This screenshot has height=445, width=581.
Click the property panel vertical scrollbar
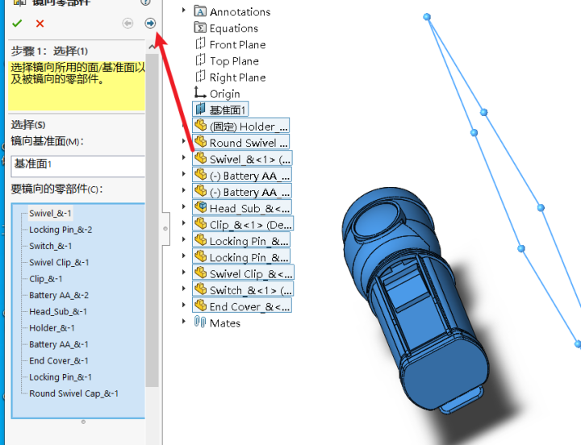coord(152,220)
